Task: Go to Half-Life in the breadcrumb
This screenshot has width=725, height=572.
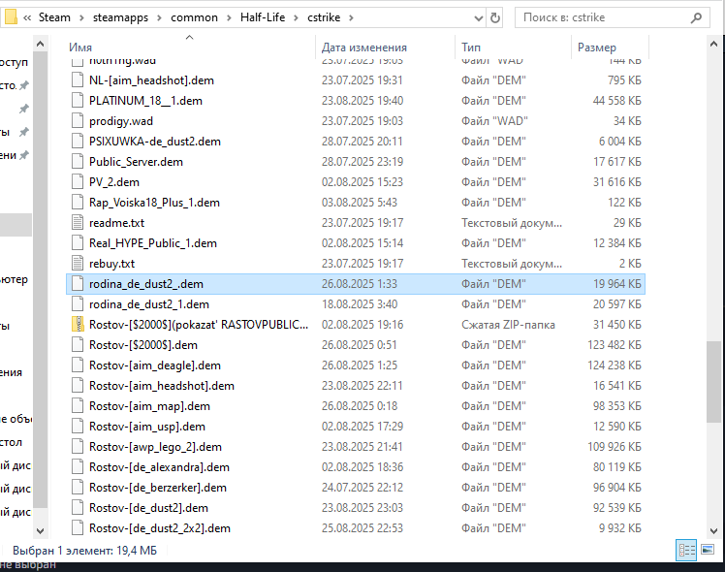Action: [x=263, y=17]
